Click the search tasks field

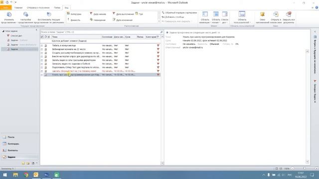point(100,32)
